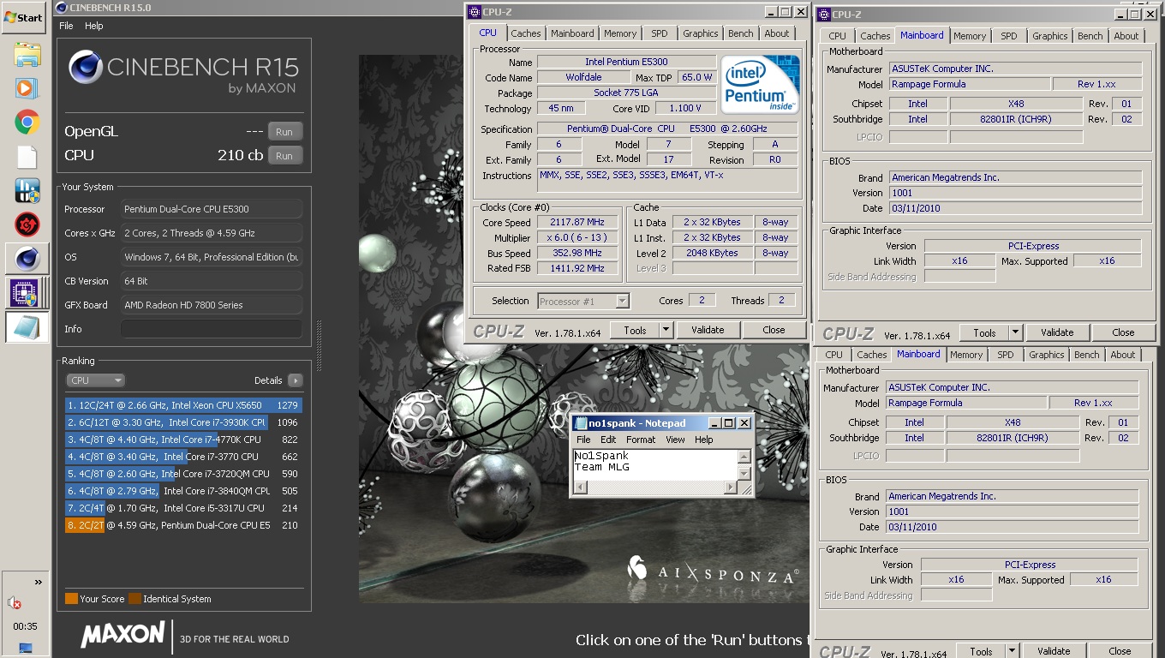Click the Identical System brown swatch
Image resolution: width=1165 pixels, height=658 pixels.
pyautogui.click(x=134, y=599)
